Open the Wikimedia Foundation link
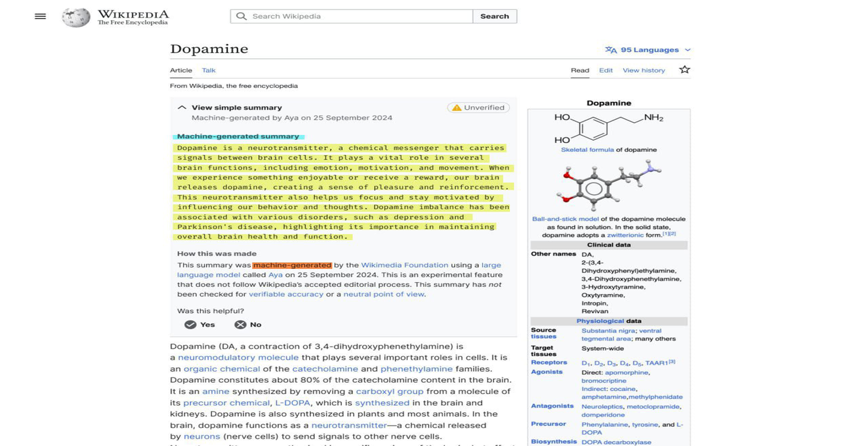The height and width of the screenshot is (446, 868). (x=404, y=265)
